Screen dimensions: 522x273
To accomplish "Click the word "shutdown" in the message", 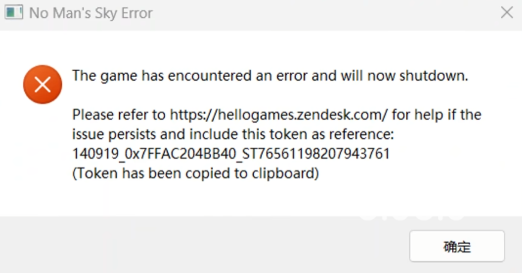I will tap(432, 76).
